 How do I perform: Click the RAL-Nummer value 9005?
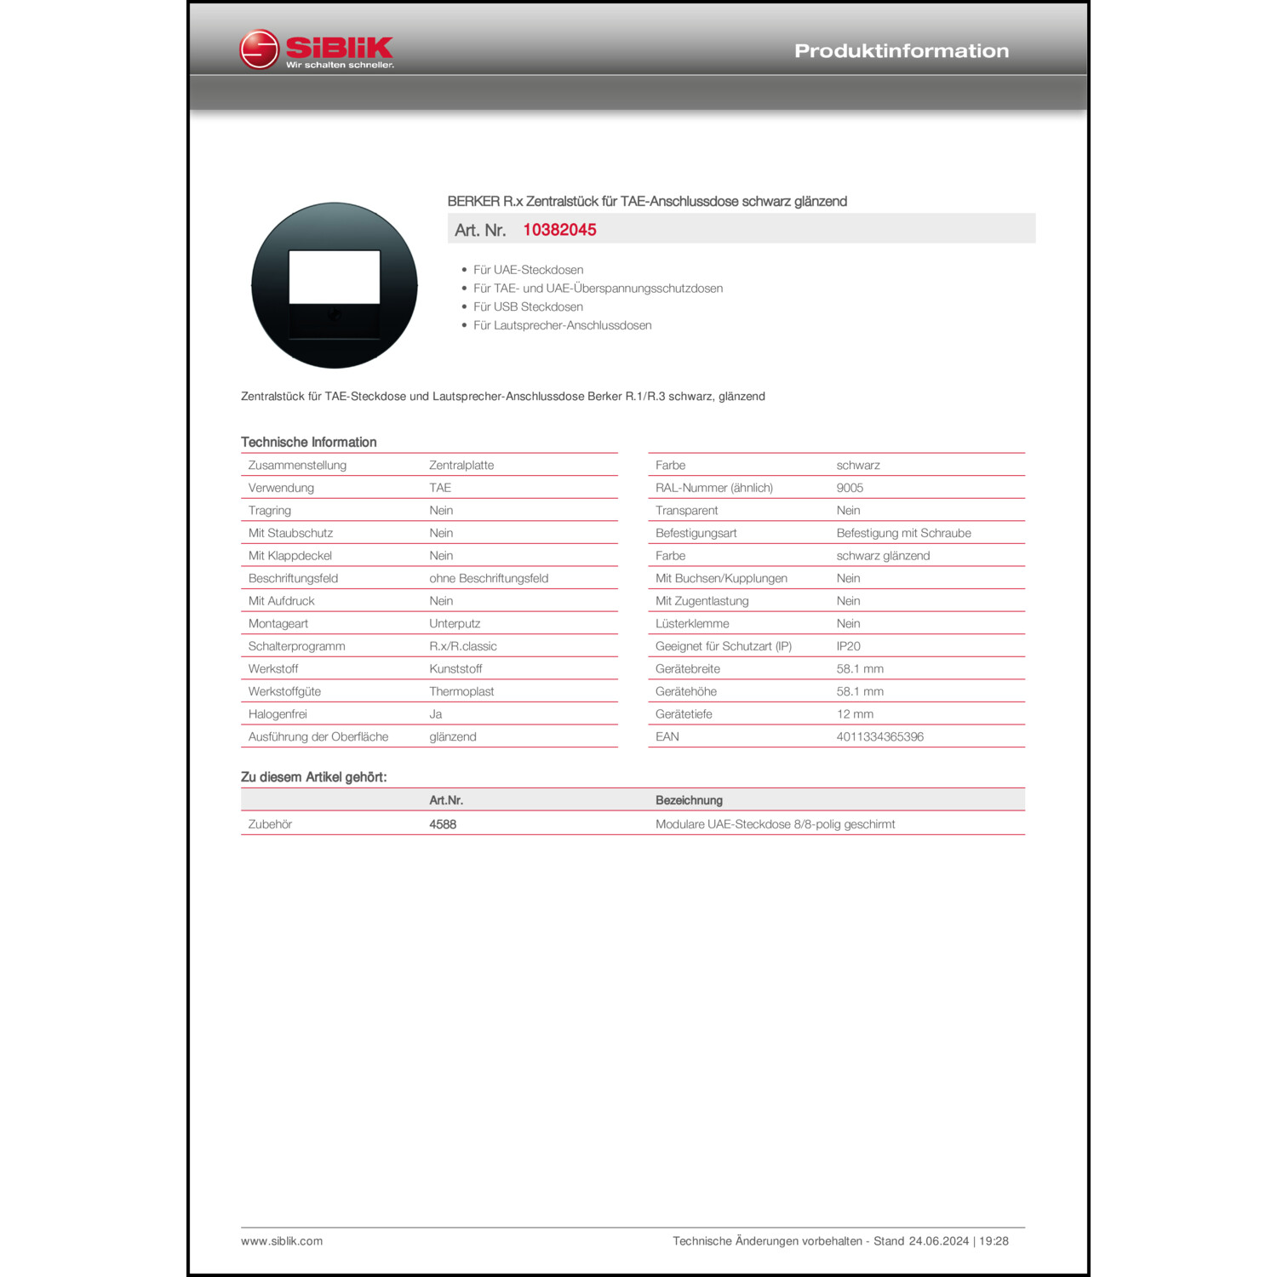tap(850, 488)
